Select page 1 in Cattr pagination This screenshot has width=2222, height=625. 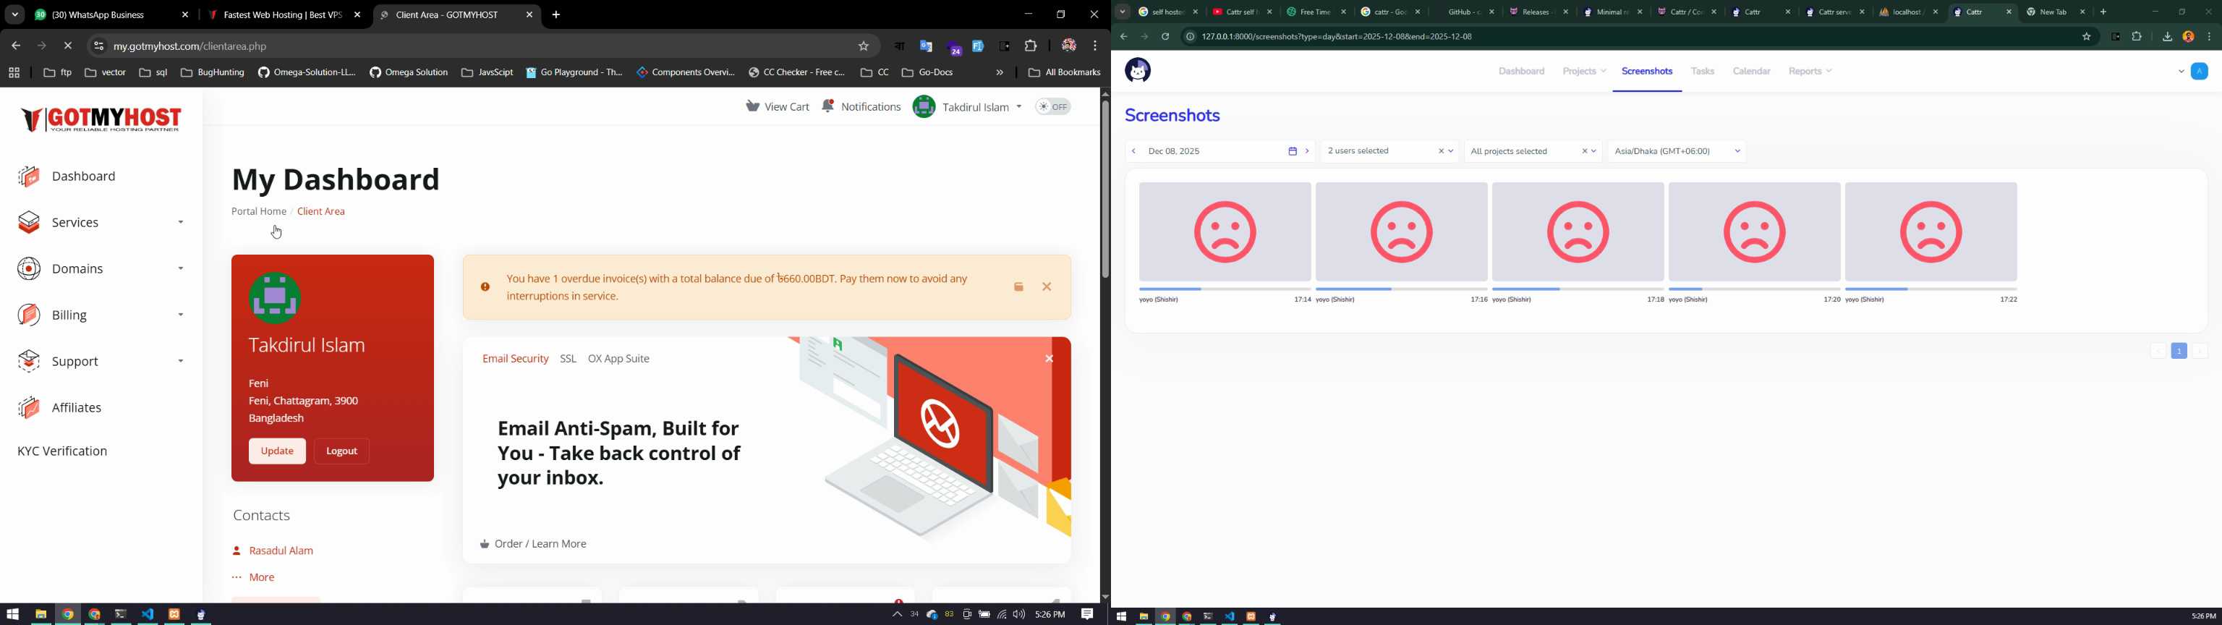pyautogui.click(x=2179, y=352)
